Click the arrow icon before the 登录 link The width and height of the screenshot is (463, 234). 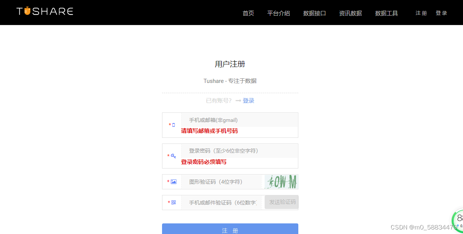(x=238, y=100)
